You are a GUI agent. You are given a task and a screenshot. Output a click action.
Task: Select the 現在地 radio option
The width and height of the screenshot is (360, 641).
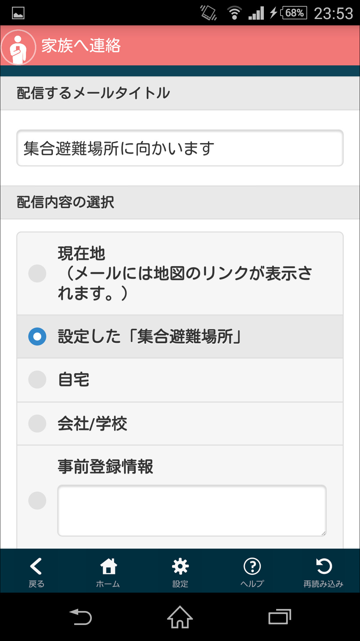click(x=37, y=273)
